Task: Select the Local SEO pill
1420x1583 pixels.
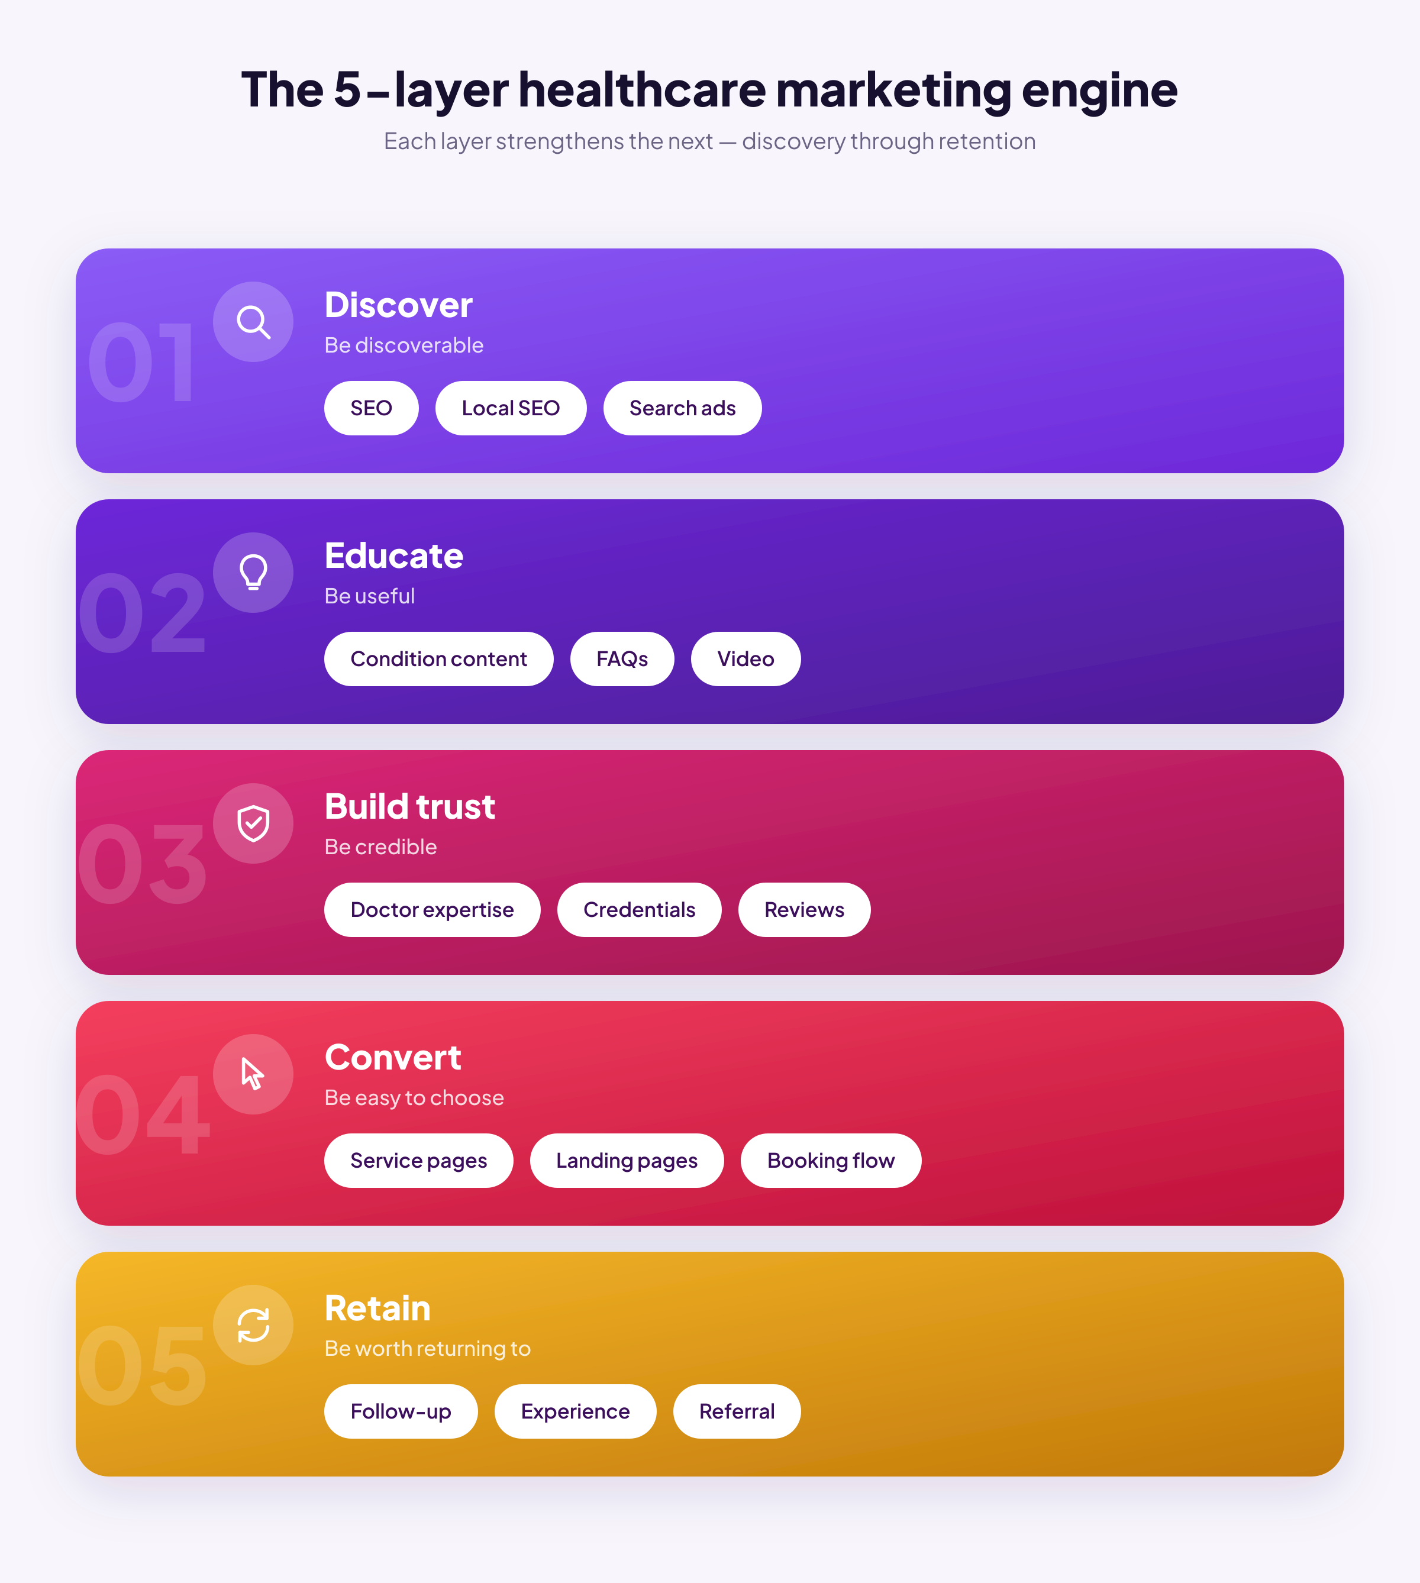Action: pos(511,408)
